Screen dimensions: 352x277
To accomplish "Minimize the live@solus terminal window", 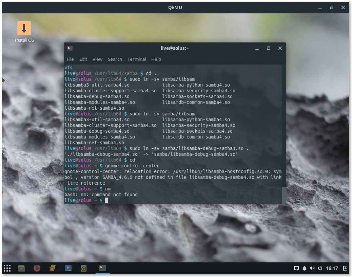I will coord(257,48).
